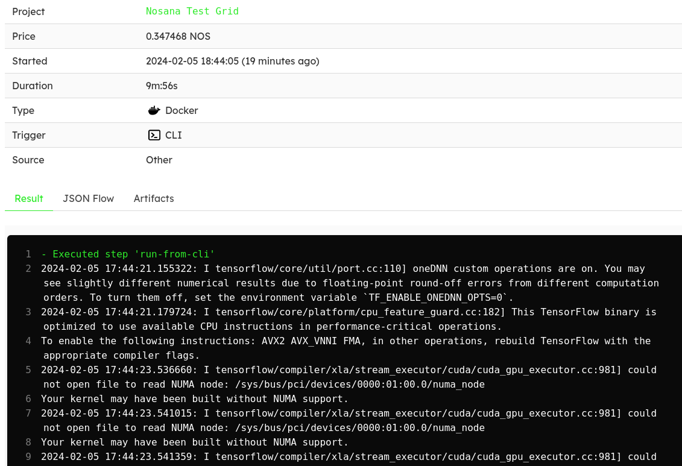This screenshot has width=682, height=466.
Task: Click the Docker whale icon in Type row
Action: coord(154,110)
